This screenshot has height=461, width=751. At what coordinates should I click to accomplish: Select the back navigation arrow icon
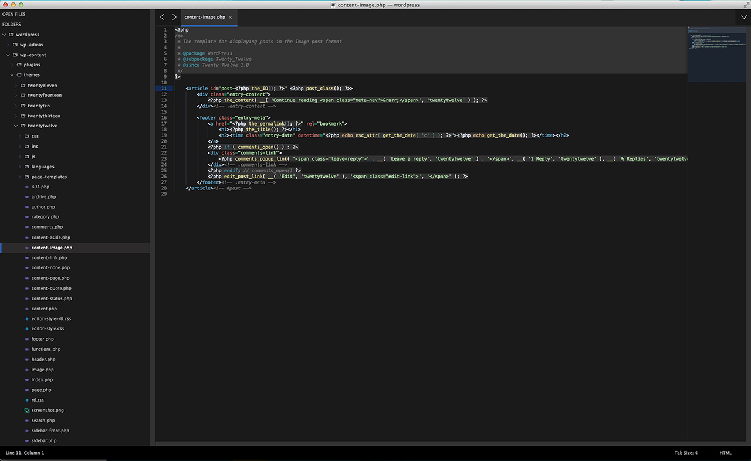163,17
